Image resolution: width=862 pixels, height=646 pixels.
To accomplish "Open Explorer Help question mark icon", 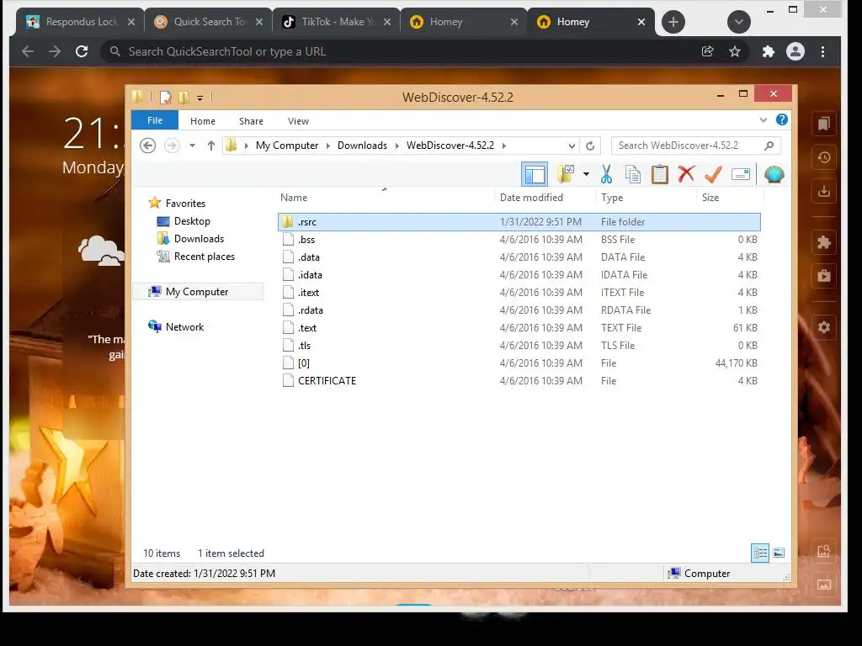I will click(782, 119).
